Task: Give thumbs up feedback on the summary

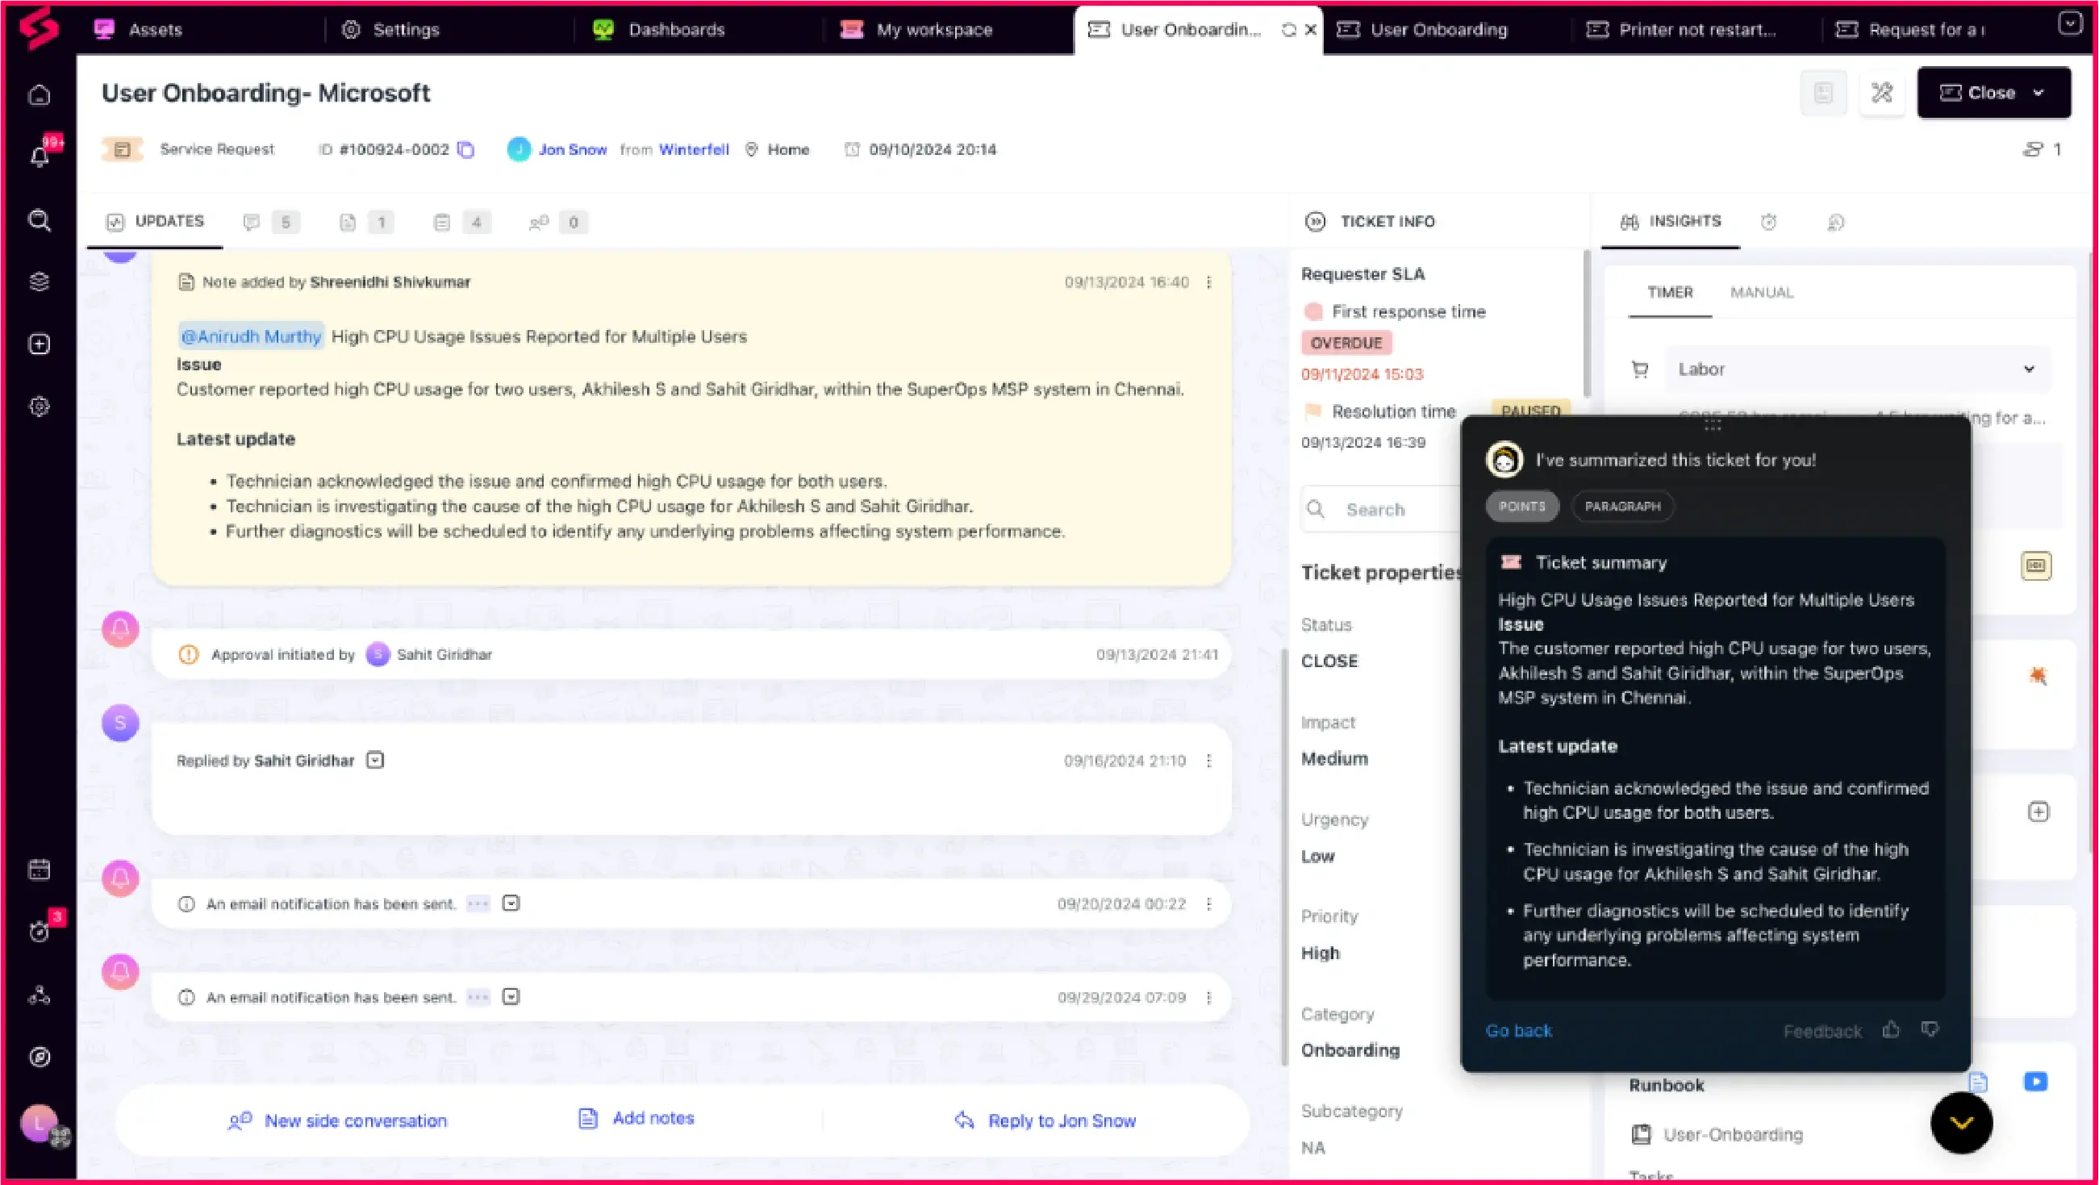Action: (x=1892, y=1029)
